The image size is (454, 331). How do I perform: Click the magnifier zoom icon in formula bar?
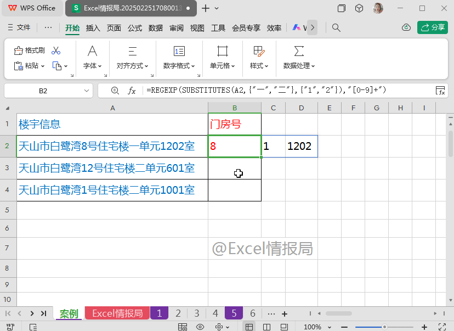pyautogui.click(x=115, y=91)
